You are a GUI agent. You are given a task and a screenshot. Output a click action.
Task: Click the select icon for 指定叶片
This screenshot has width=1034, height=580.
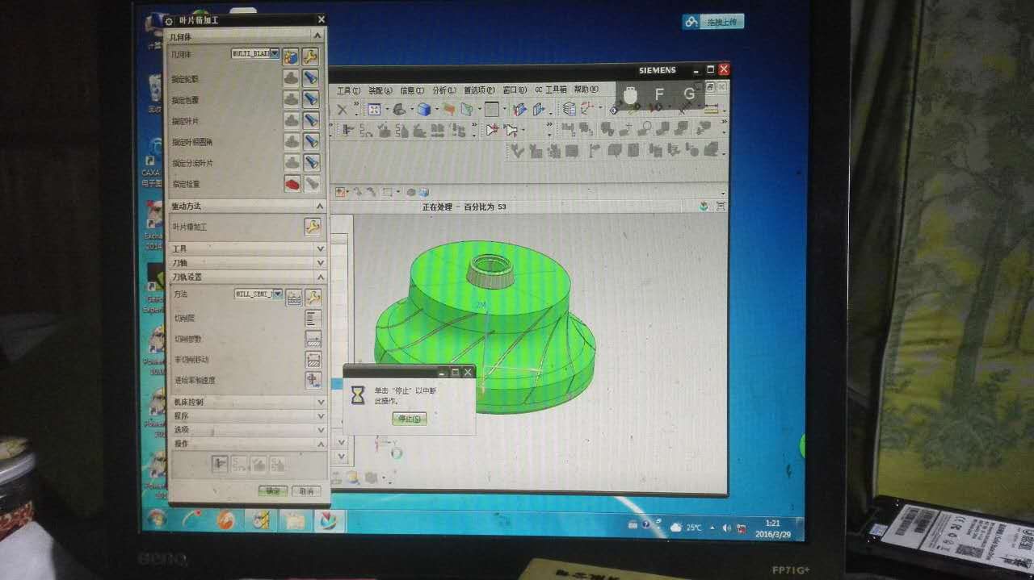tap(292, 121)
